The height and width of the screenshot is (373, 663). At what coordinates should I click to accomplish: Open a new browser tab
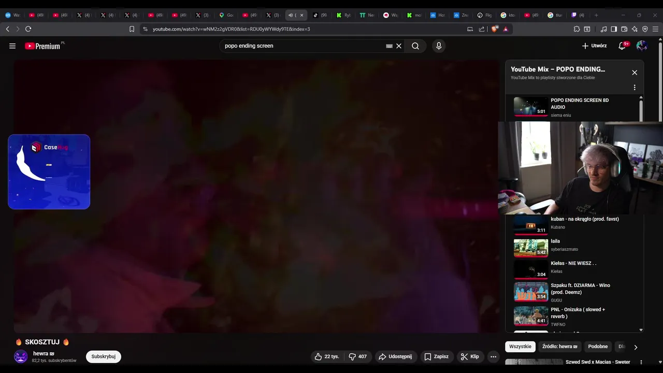click(x=596, y=15)
